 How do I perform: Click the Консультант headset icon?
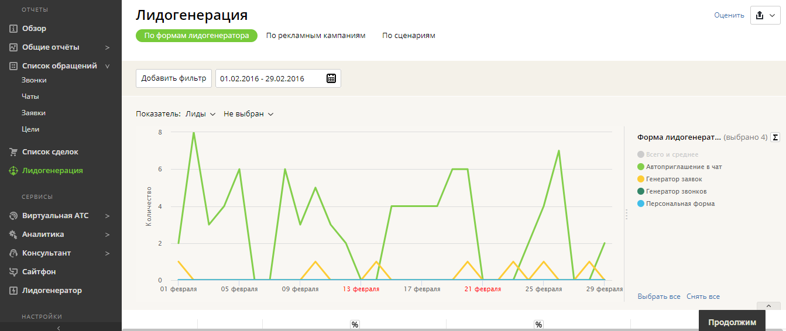point(13,253)
